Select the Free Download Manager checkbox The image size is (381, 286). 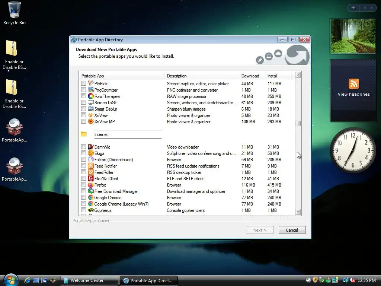click(x=83, y=191)
